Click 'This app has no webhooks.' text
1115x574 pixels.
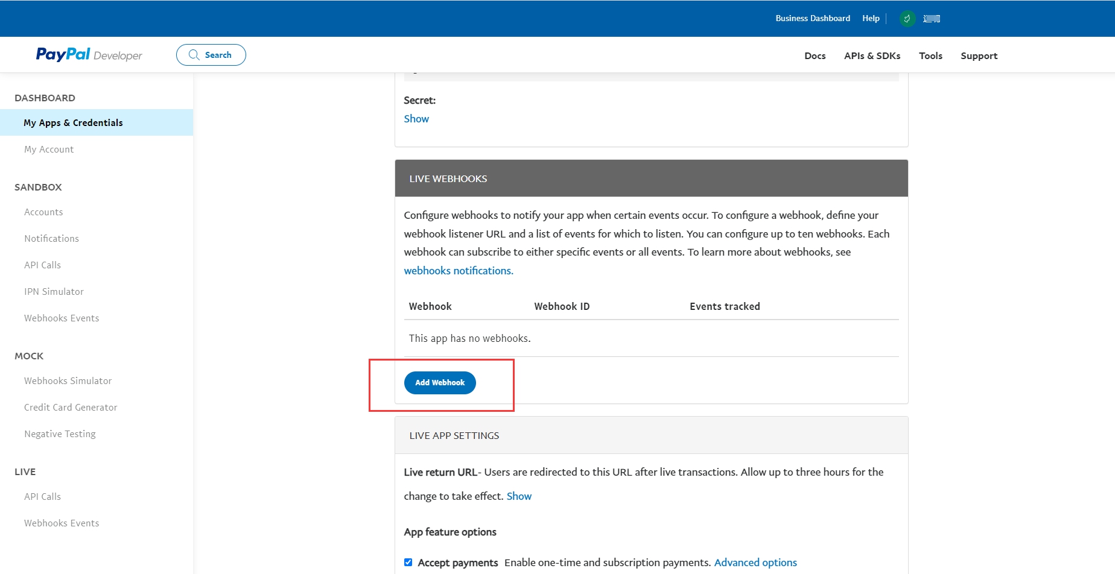point(469,338)
